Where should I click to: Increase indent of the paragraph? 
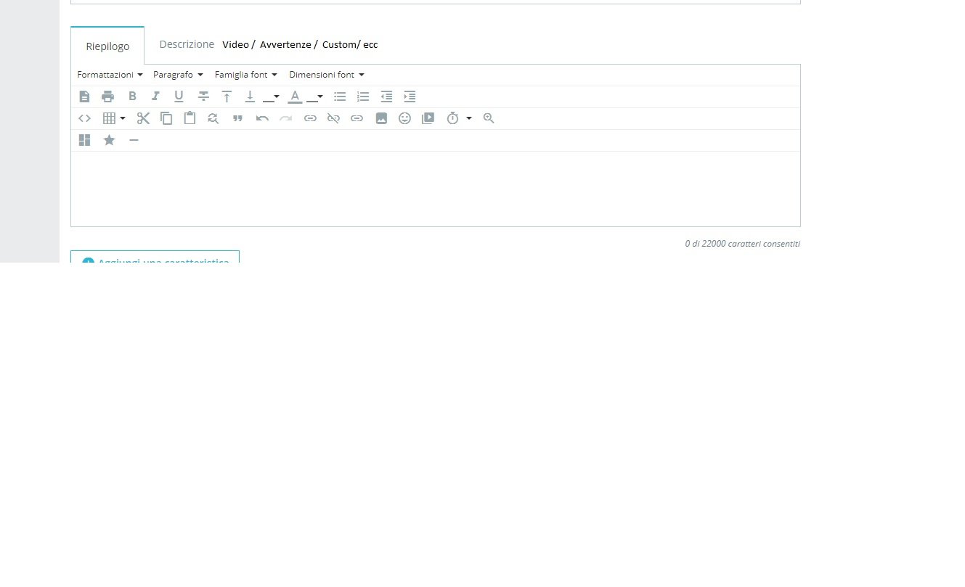[x=410, y=97]
